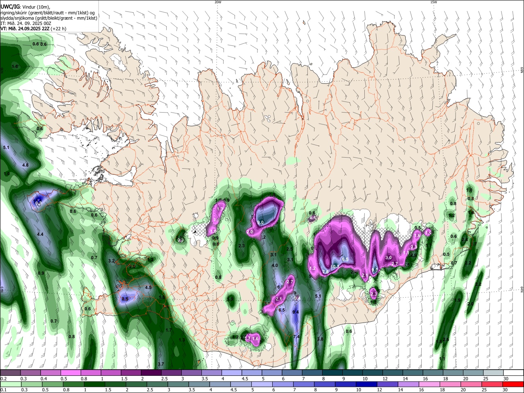Select the '3.0' value in the pink snow band
The image size is (524, 393).
tap(388, 257)
